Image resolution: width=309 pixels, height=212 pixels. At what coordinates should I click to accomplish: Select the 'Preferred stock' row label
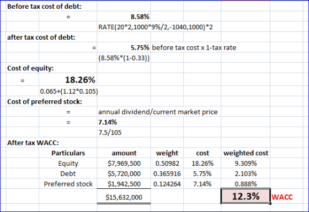68,184
